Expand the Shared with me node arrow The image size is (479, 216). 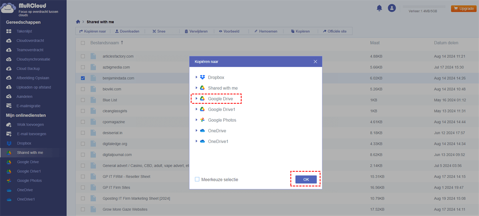click(x=196, y=88)
